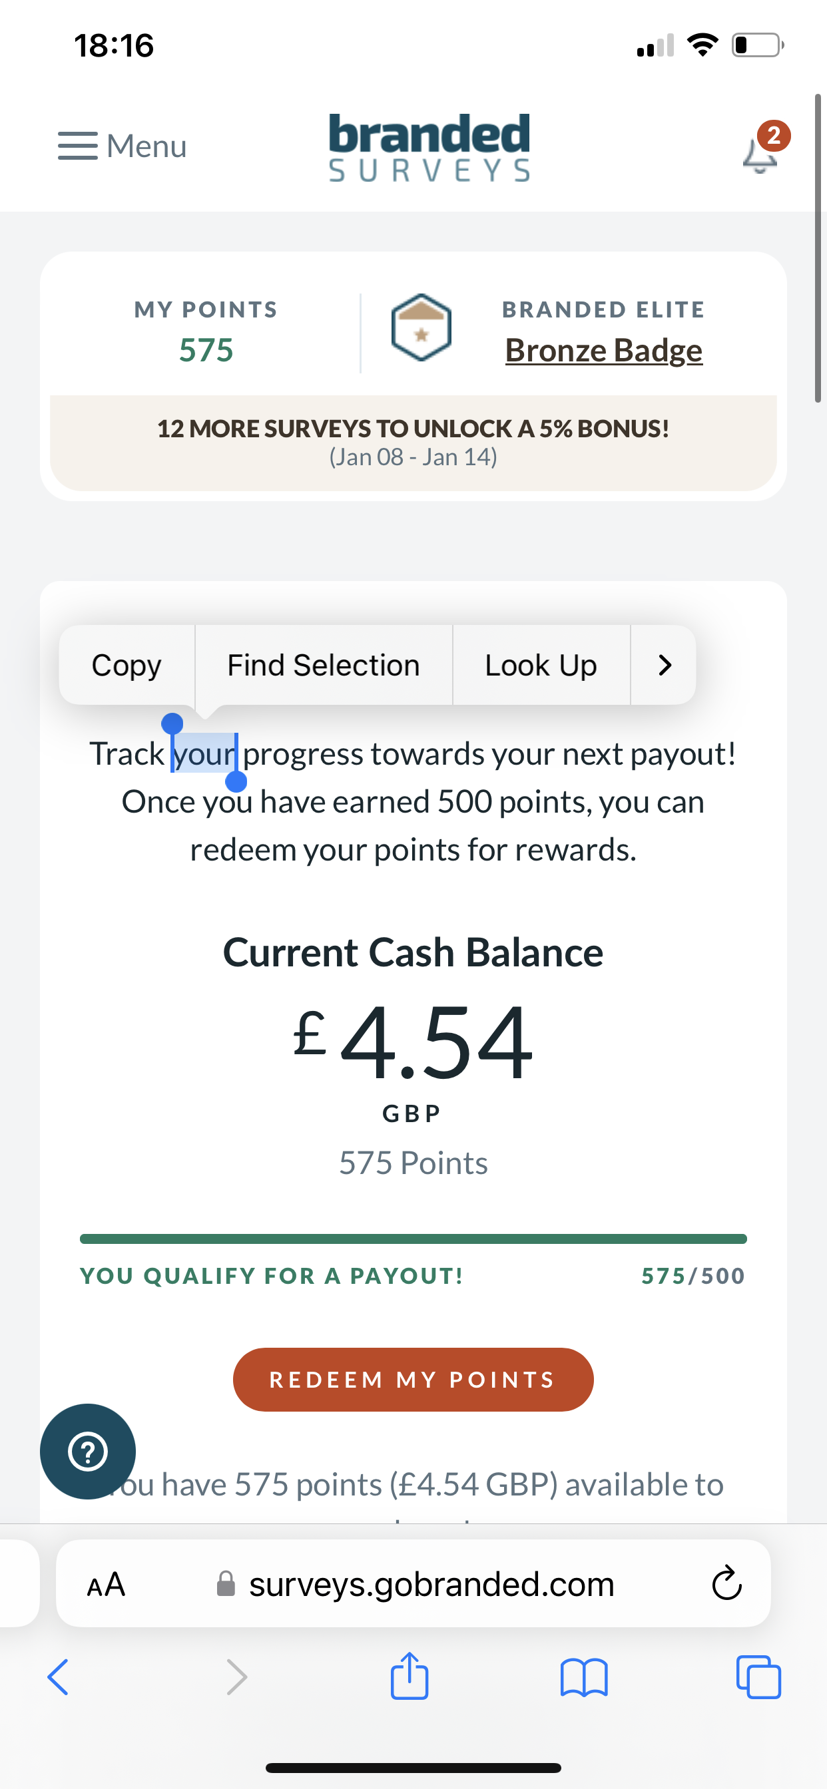
Task: Show open tabs in Safari
Action: click(758, 1678)
